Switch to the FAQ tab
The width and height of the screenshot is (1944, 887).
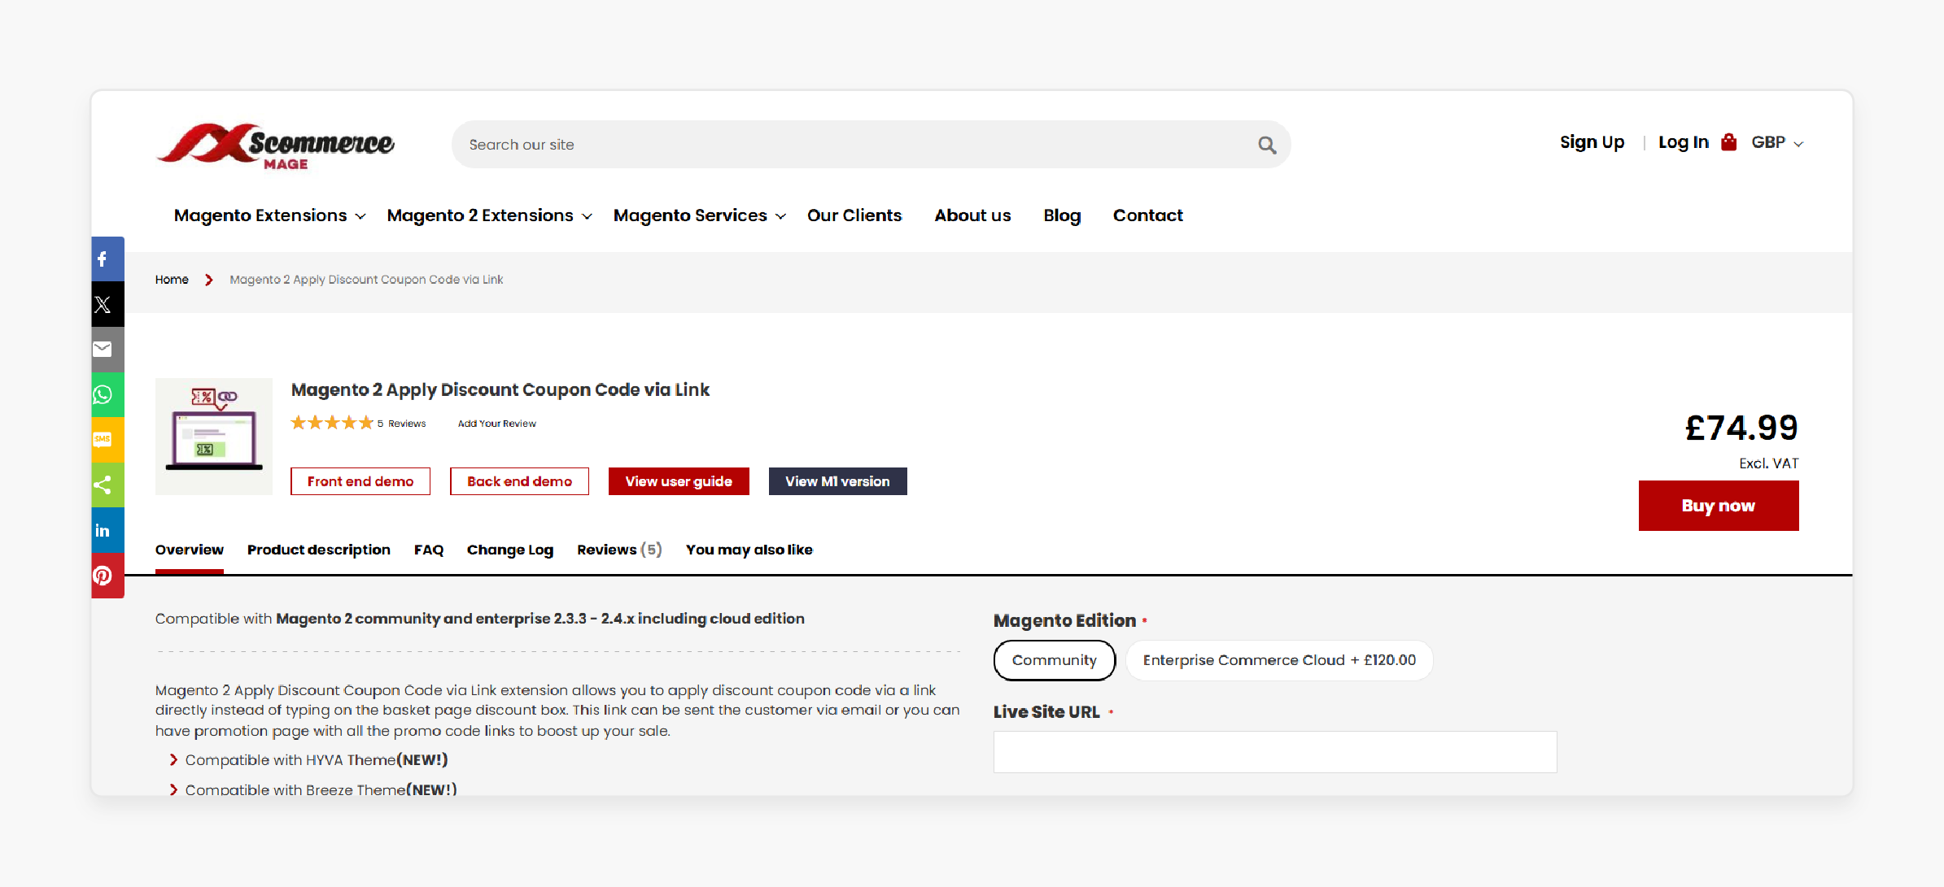pyautogui.click(x=429, y=550)
